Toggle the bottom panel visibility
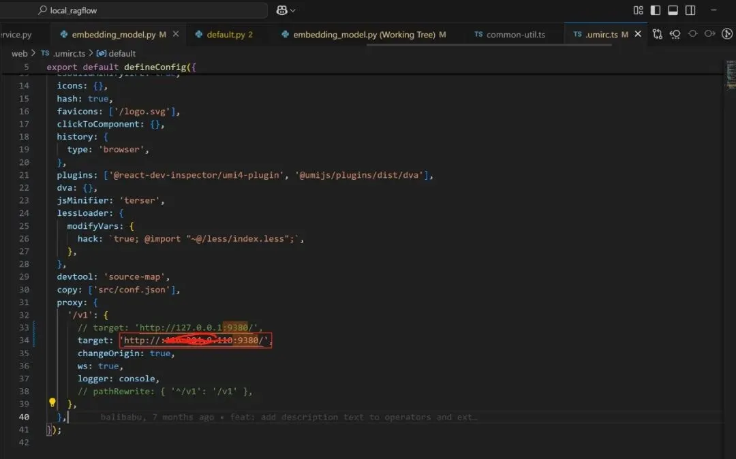Image resolution: width=736 pixels, height=459 pixels. tap(673, 10)
